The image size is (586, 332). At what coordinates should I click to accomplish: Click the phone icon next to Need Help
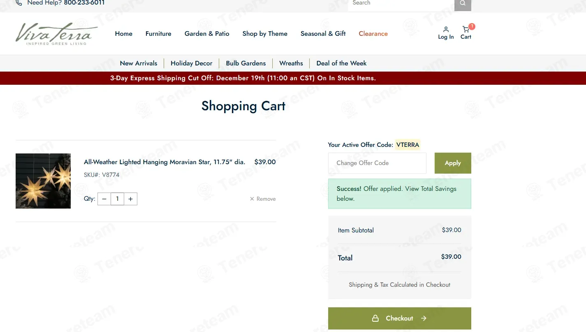19,3
